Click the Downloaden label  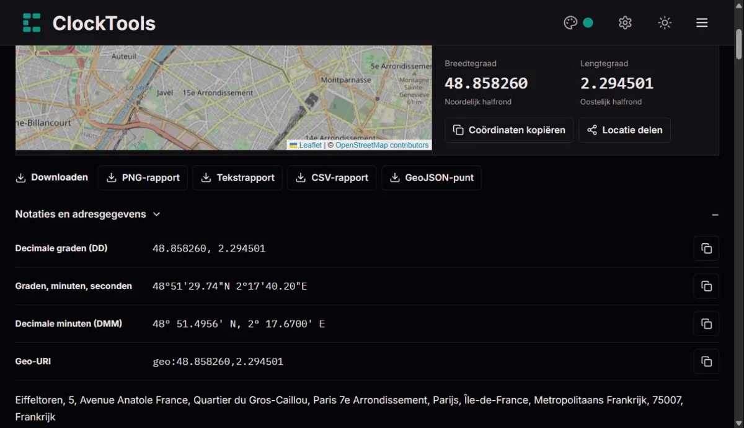tap(60, 177)
